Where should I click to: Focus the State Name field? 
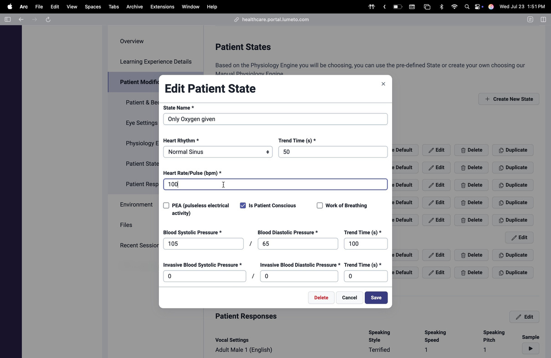tap(275, 119)
